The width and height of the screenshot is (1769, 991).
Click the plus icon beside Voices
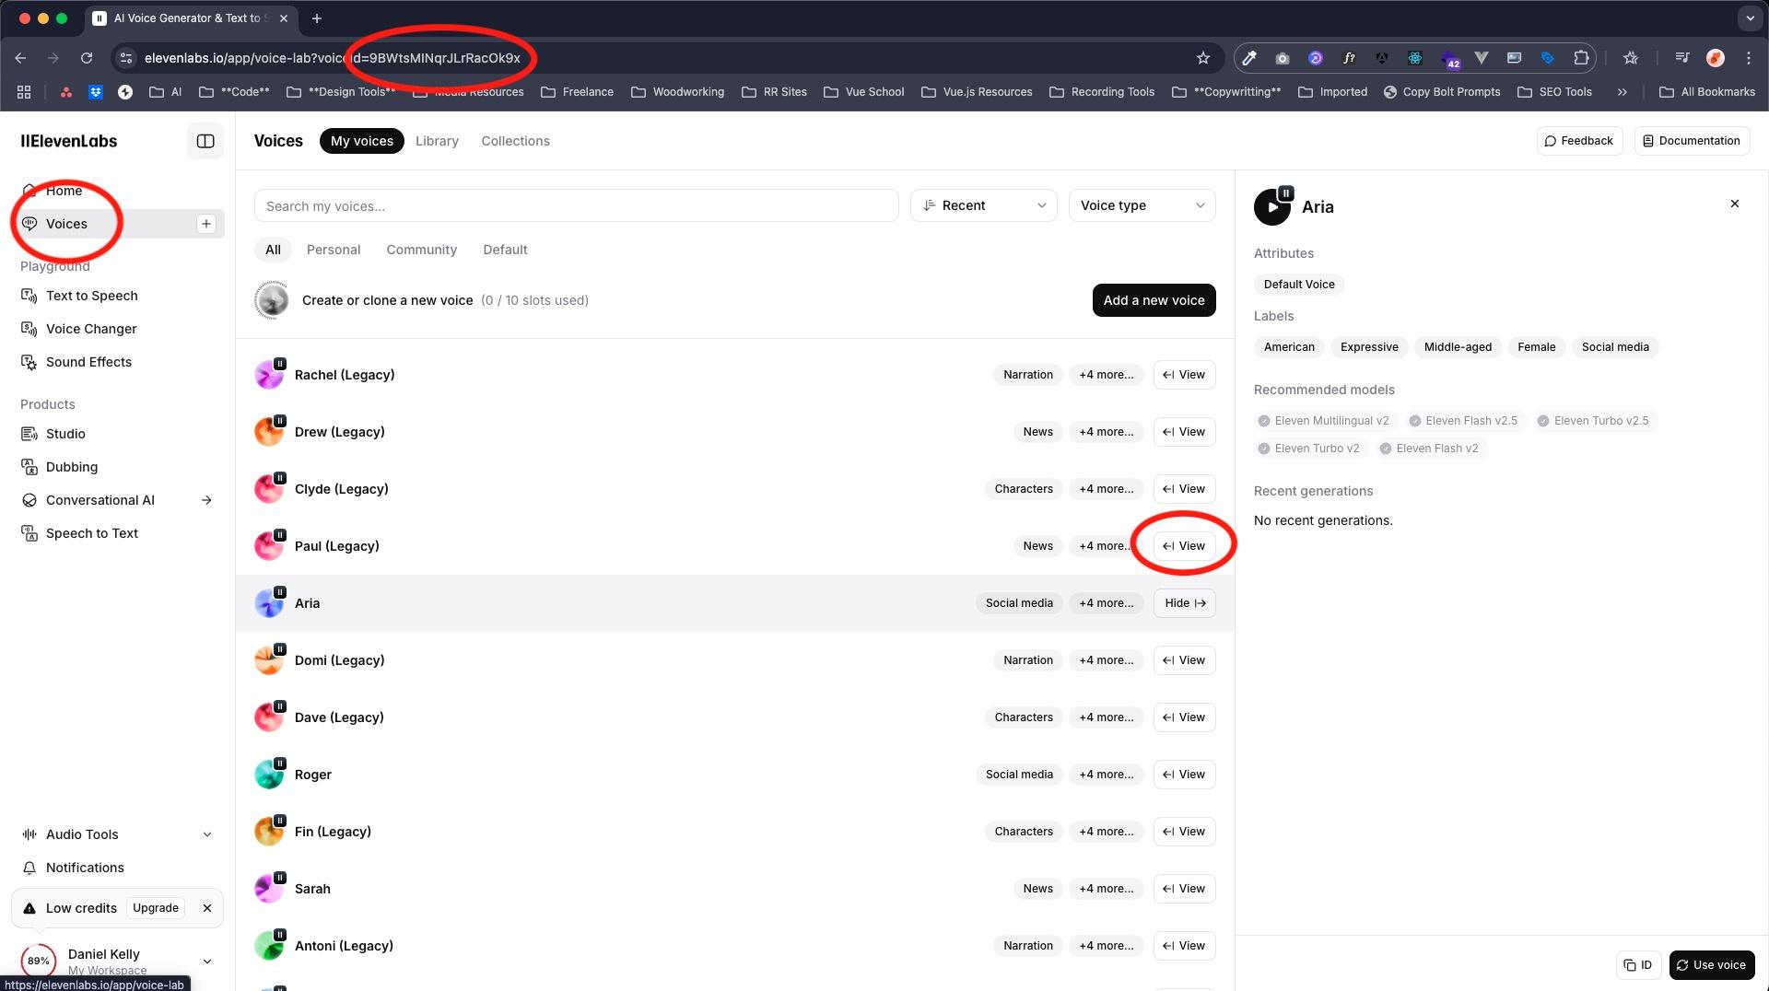(x=206, y=224)
